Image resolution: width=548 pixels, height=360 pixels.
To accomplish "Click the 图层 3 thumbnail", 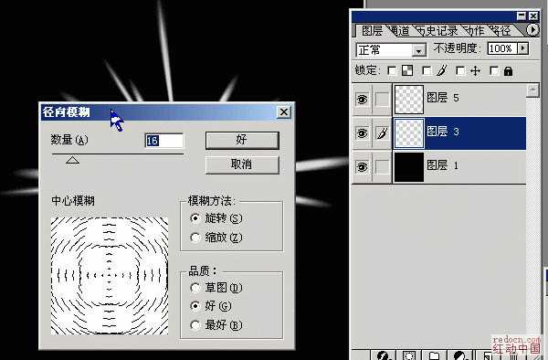I will pos(409,133).
